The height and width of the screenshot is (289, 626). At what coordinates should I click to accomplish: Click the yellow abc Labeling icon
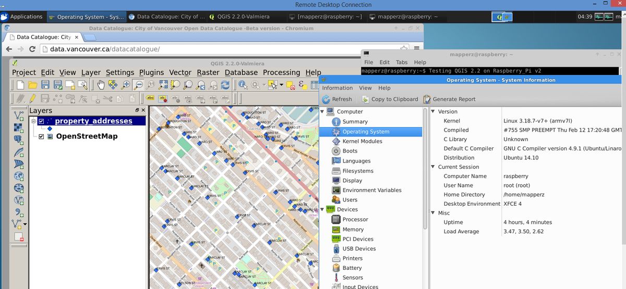(x=150, y=98)
